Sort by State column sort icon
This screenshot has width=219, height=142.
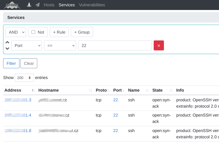pos(171,90)
